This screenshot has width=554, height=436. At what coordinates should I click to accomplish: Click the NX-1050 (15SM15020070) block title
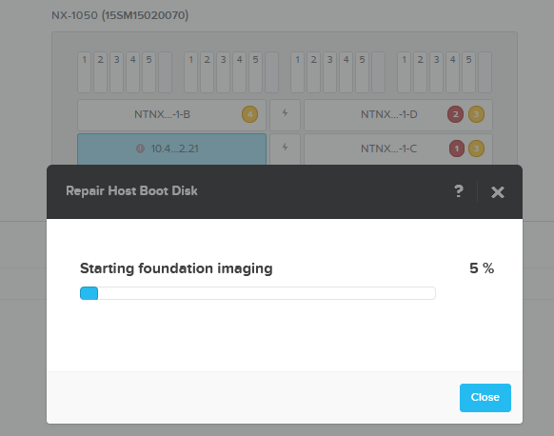coord(120,15)
